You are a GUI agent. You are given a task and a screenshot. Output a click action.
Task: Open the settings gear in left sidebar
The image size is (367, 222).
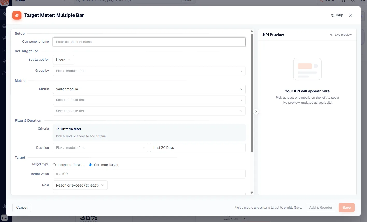[x=4, y=206]
